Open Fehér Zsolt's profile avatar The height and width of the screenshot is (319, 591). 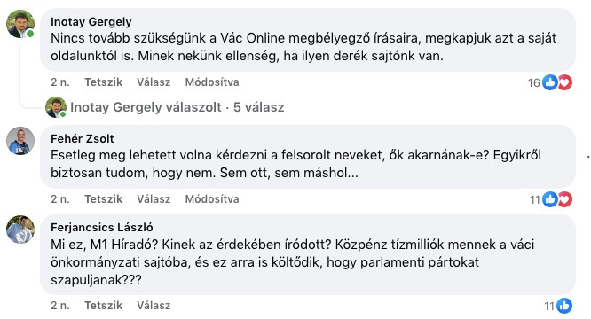click(x=20, y=141)
